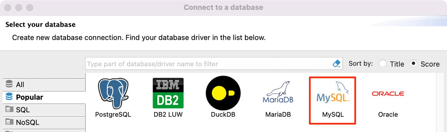Click the MySQL label text

[333, 114]
